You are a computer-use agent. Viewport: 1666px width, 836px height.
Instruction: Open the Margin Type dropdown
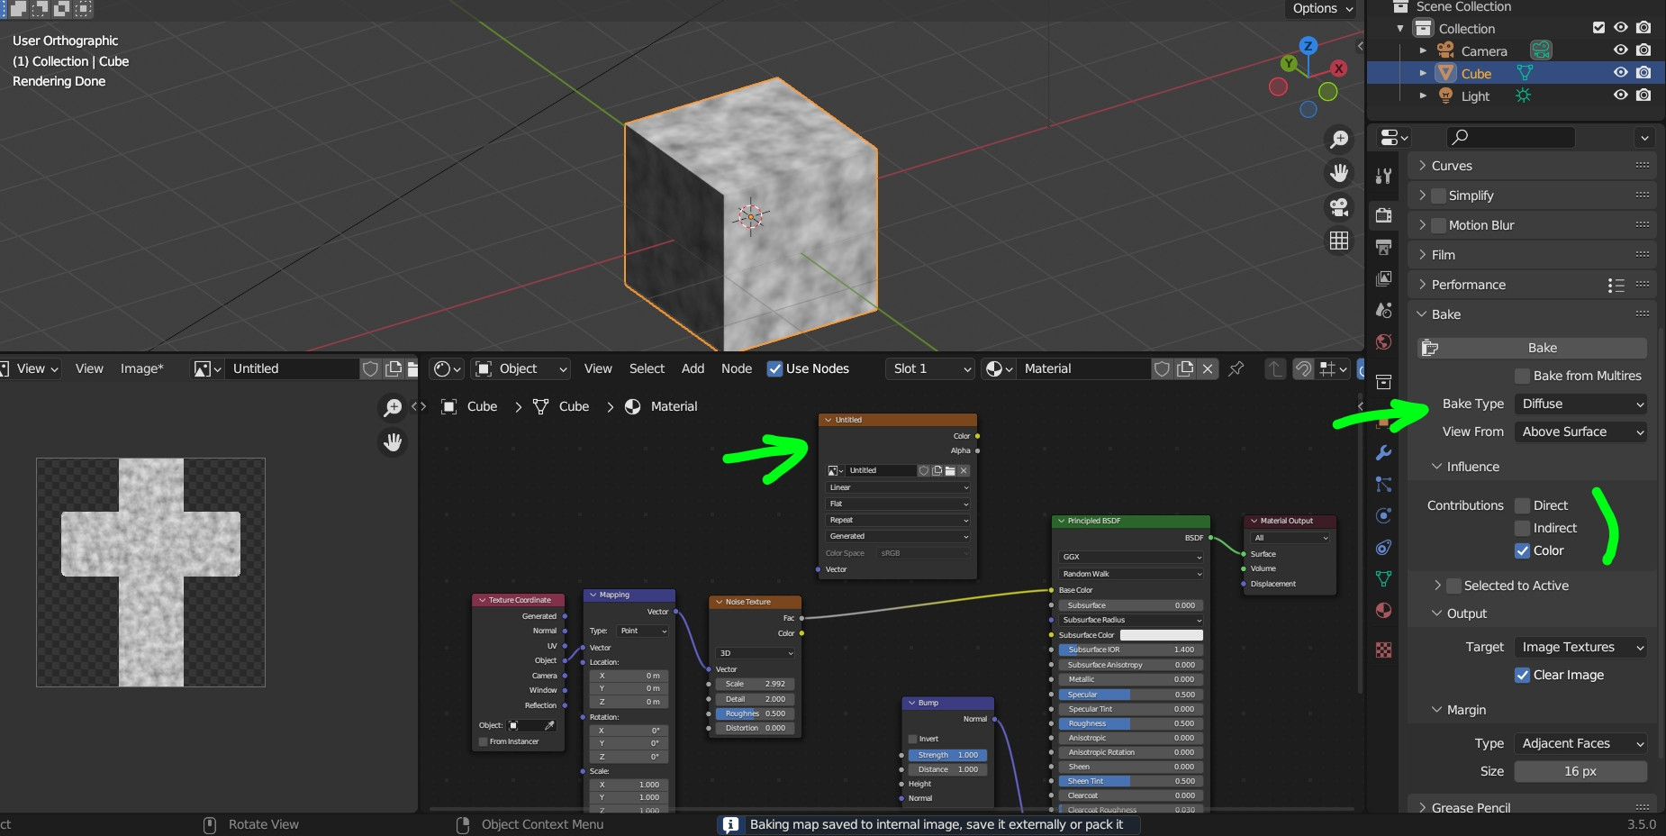[x=1580, y=743]
